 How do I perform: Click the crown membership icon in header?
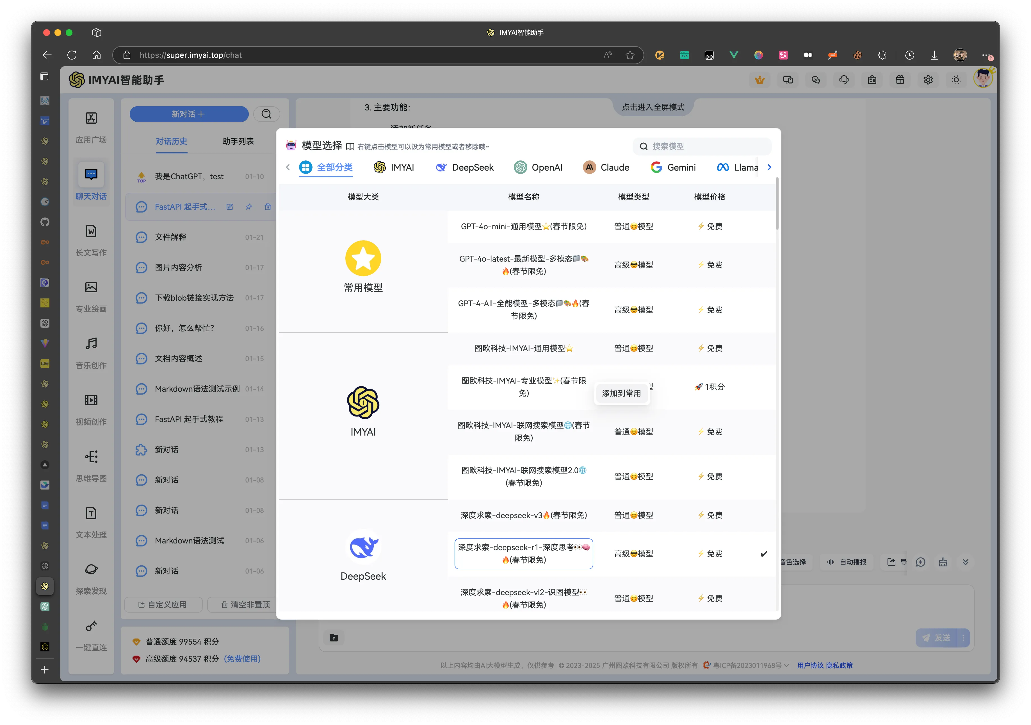pos(759,80)
